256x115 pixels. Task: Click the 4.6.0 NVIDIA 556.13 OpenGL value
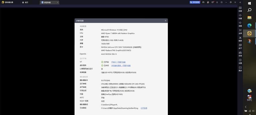tap(109, 54)
